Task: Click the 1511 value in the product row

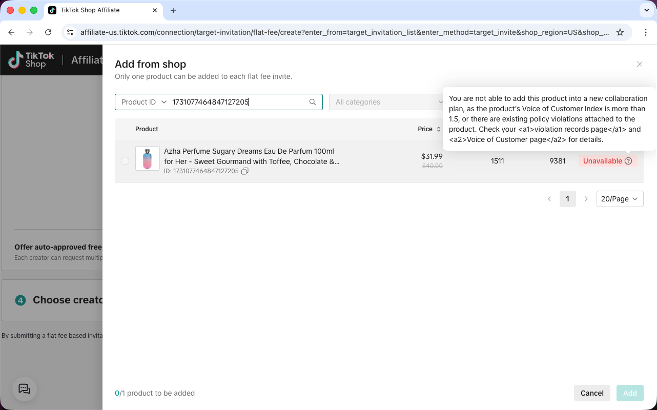Action: (x=498, y=161)
